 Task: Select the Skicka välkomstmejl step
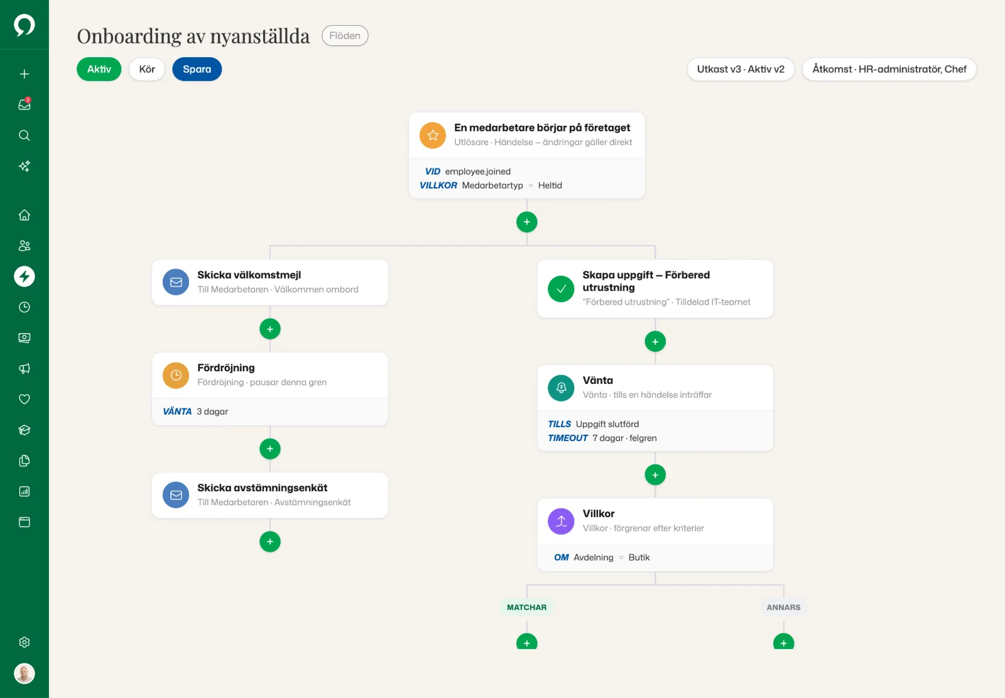point(270,283)
